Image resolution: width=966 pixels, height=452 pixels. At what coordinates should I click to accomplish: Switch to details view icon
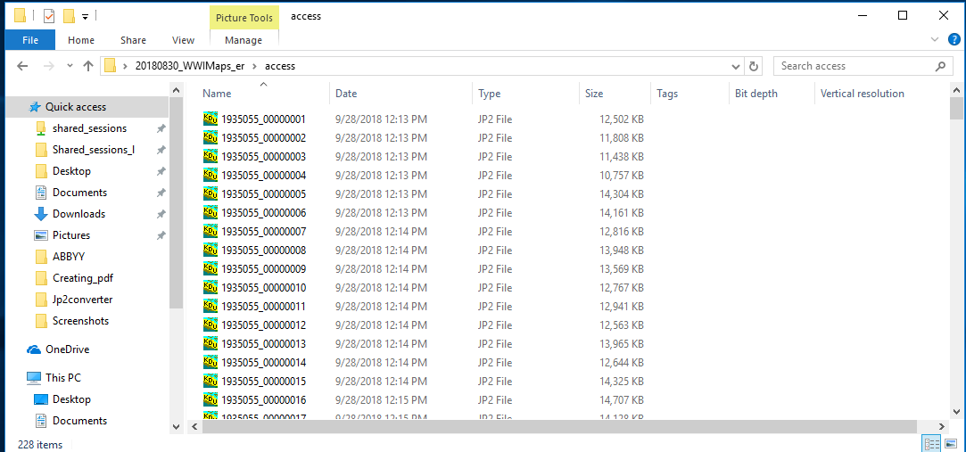pos(931,443)
